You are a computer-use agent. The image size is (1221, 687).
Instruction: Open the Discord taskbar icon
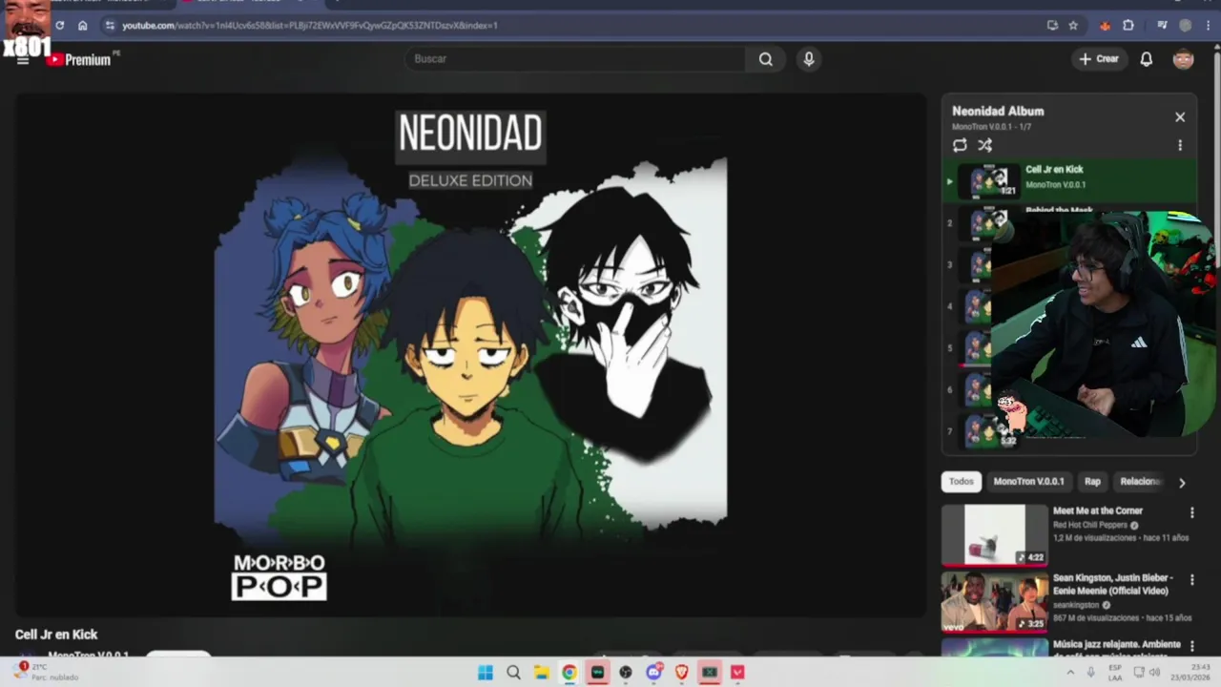653,673
